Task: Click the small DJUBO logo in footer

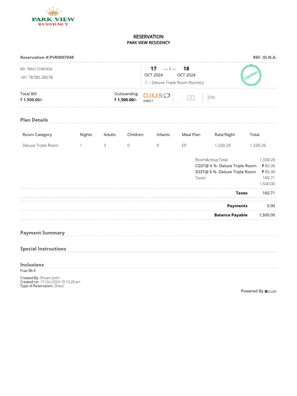Action: (270, 292)
